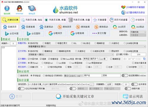Select 精确标签 for body recognition
The width and height of the screenshot is (148, 107).
pyautogui.click(x=47, y=51)
